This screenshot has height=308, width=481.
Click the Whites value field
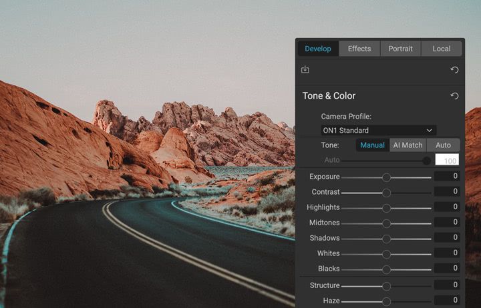click(x=447, y=253)
